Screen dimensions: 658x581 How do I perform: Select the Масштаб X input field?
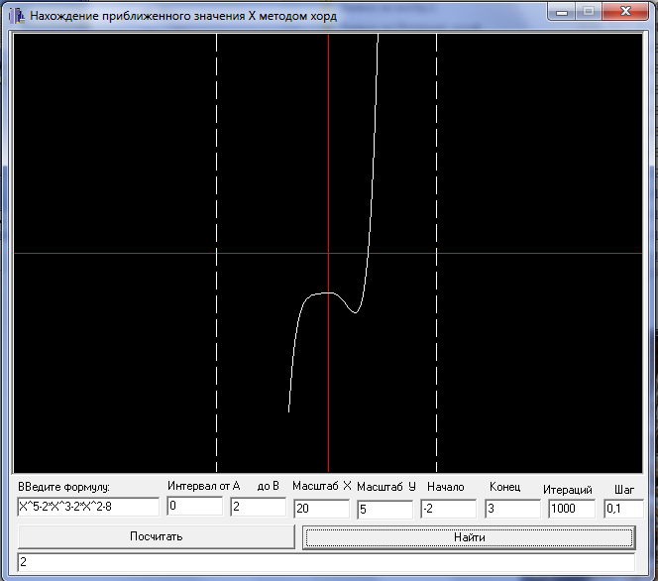(x=321, y=509)
